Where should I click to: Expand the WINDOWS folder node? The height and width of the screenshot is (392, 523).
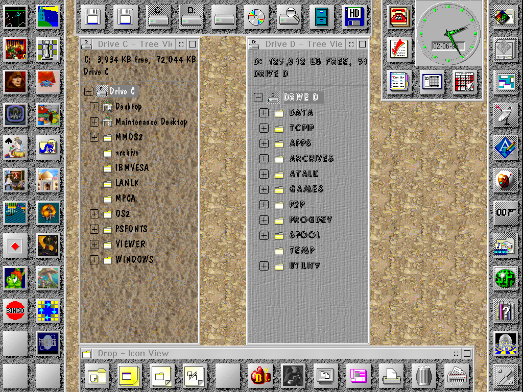click(x=94, y=260)
